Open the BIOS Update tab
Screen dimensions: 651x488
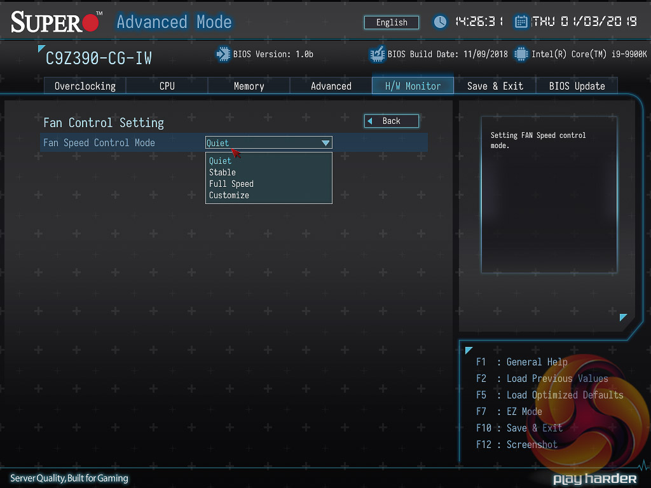point(577,86)
